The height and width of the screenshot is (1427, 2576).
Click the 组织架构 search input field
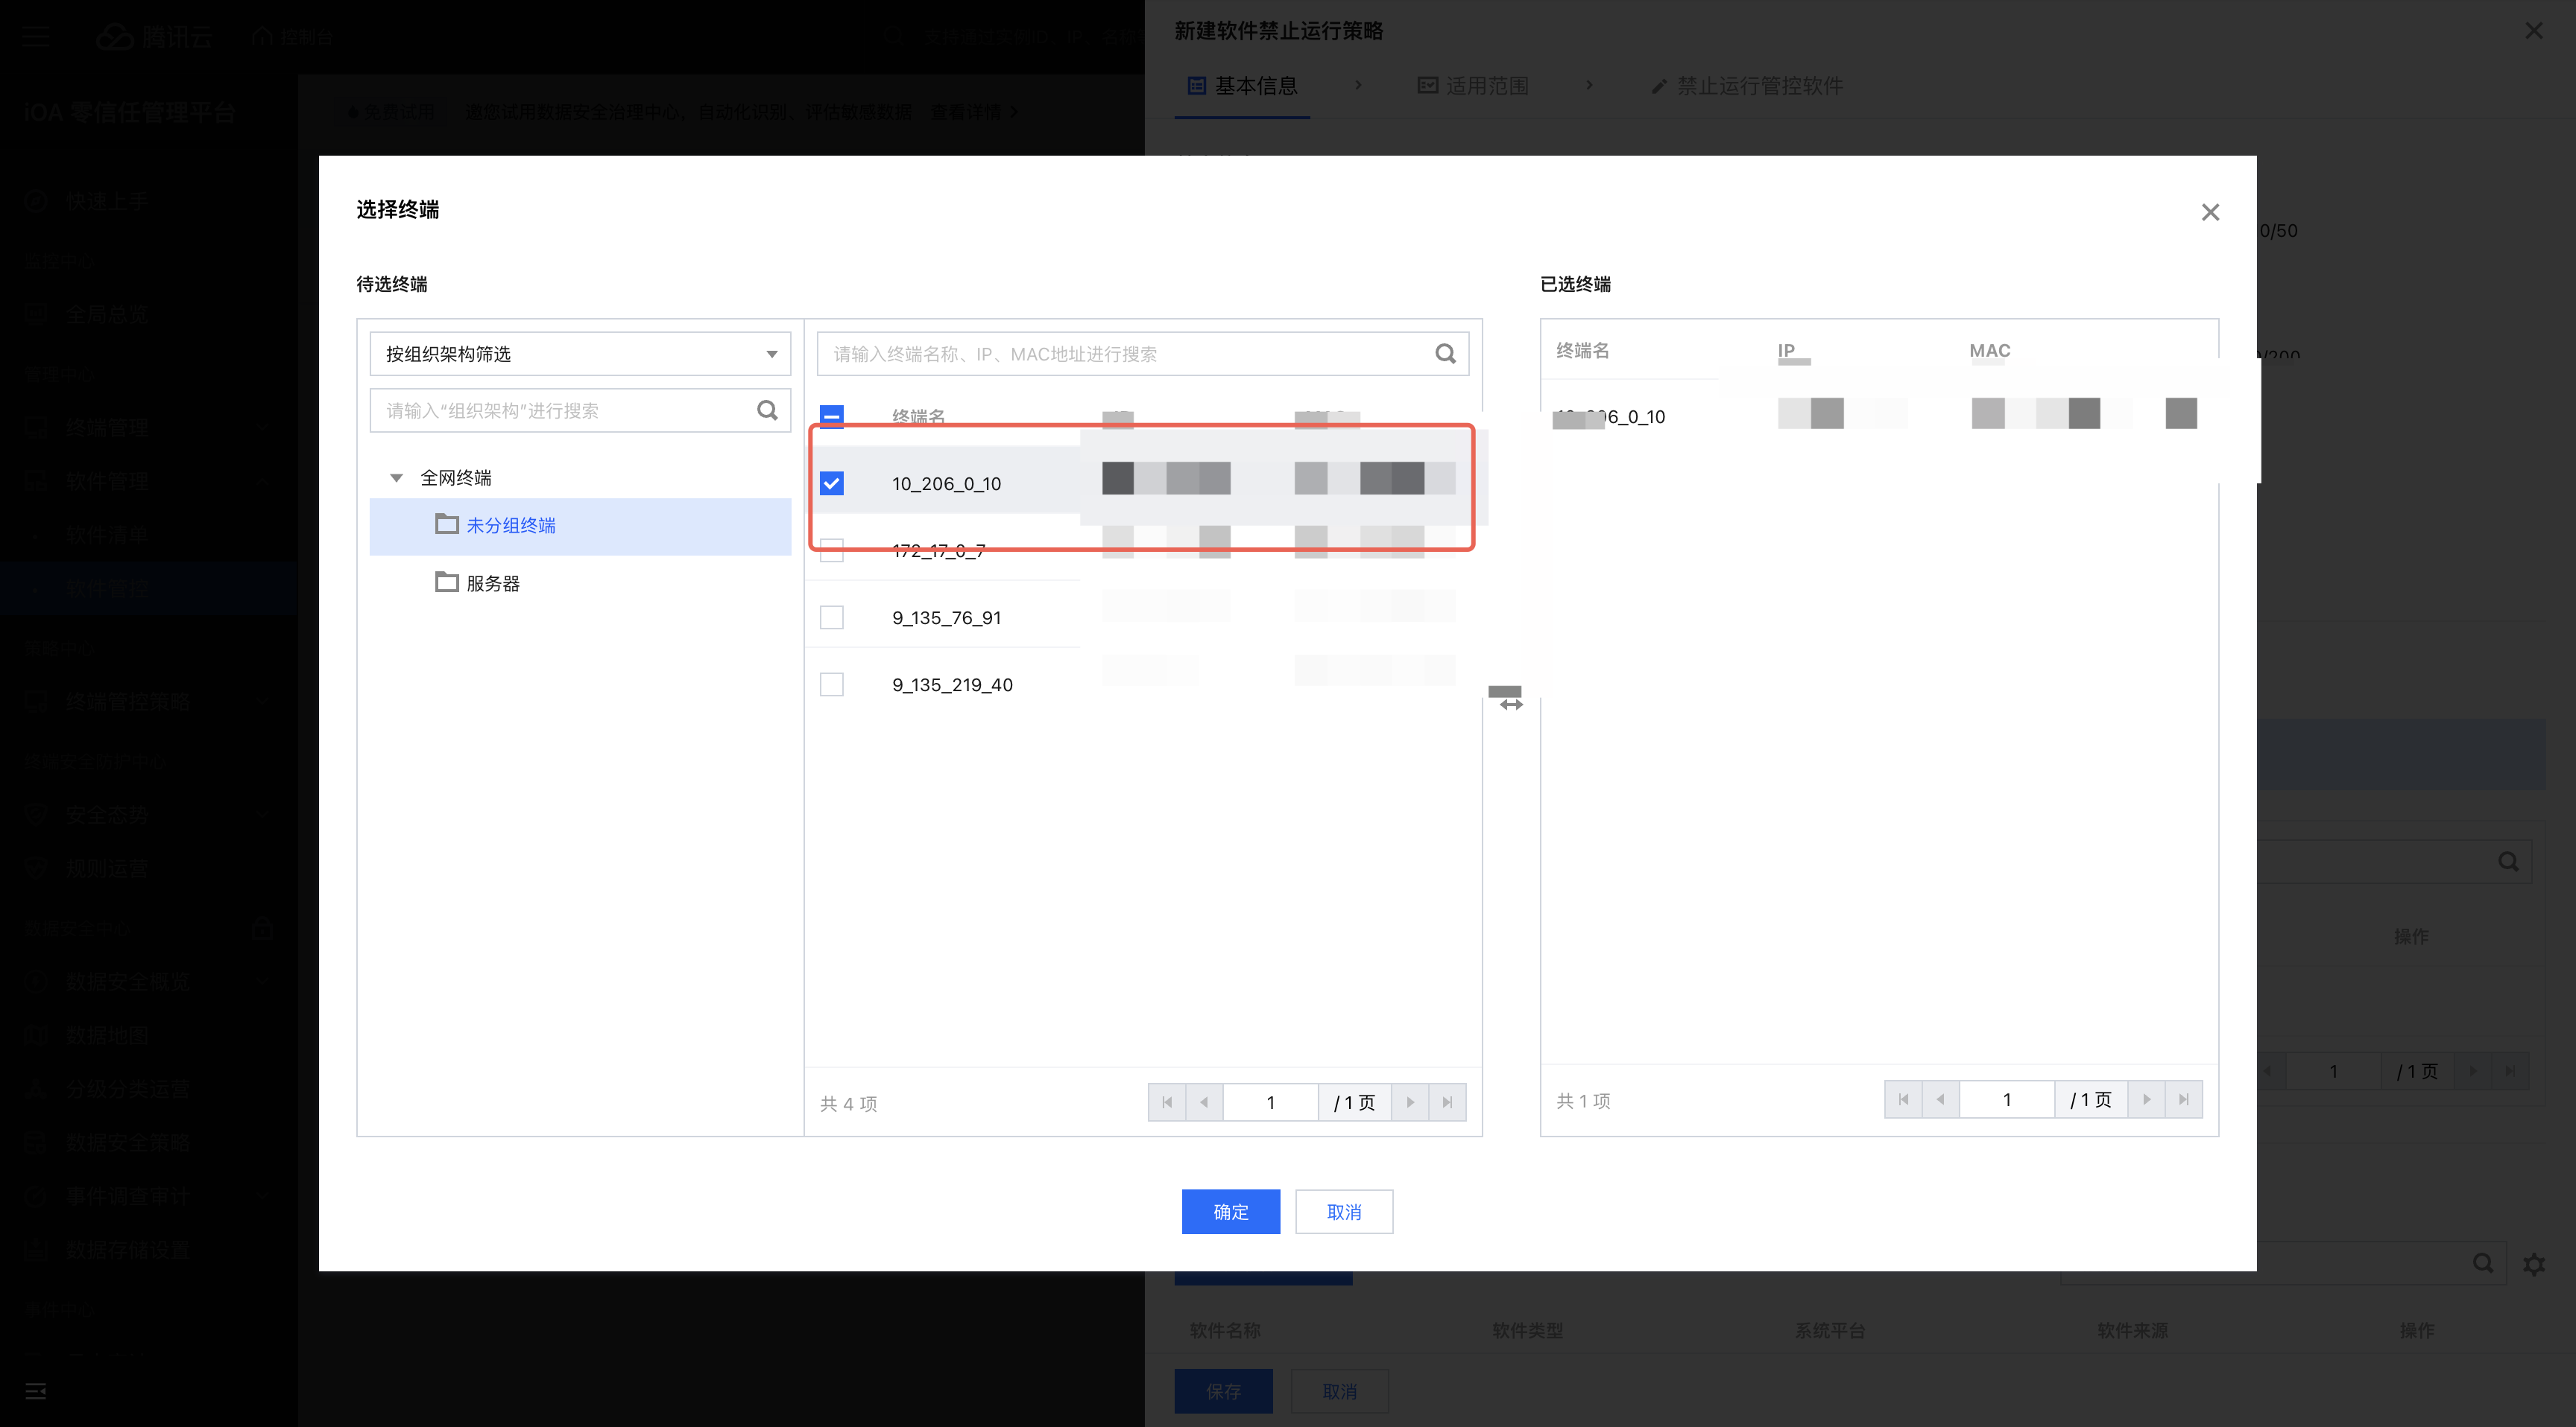tap(560, 410)
